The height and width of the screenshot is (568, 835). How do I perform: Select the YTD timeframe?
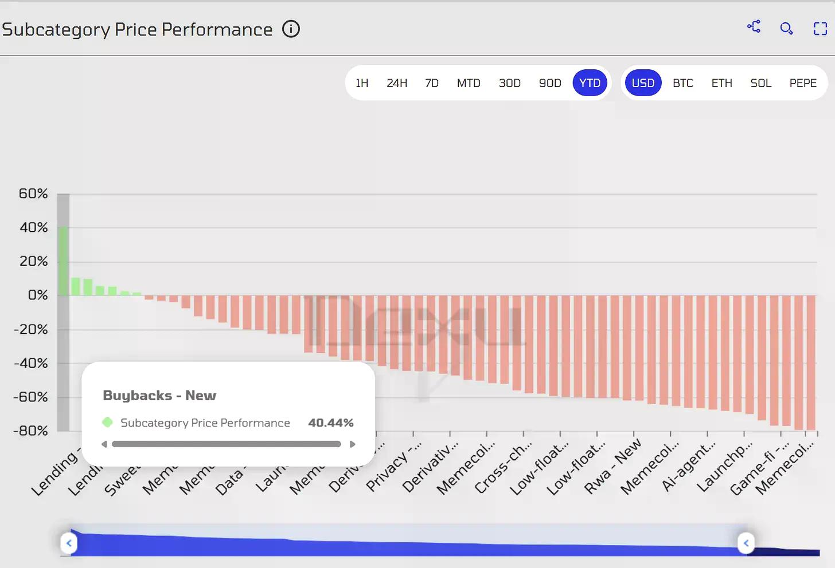(x=590, y=84)
